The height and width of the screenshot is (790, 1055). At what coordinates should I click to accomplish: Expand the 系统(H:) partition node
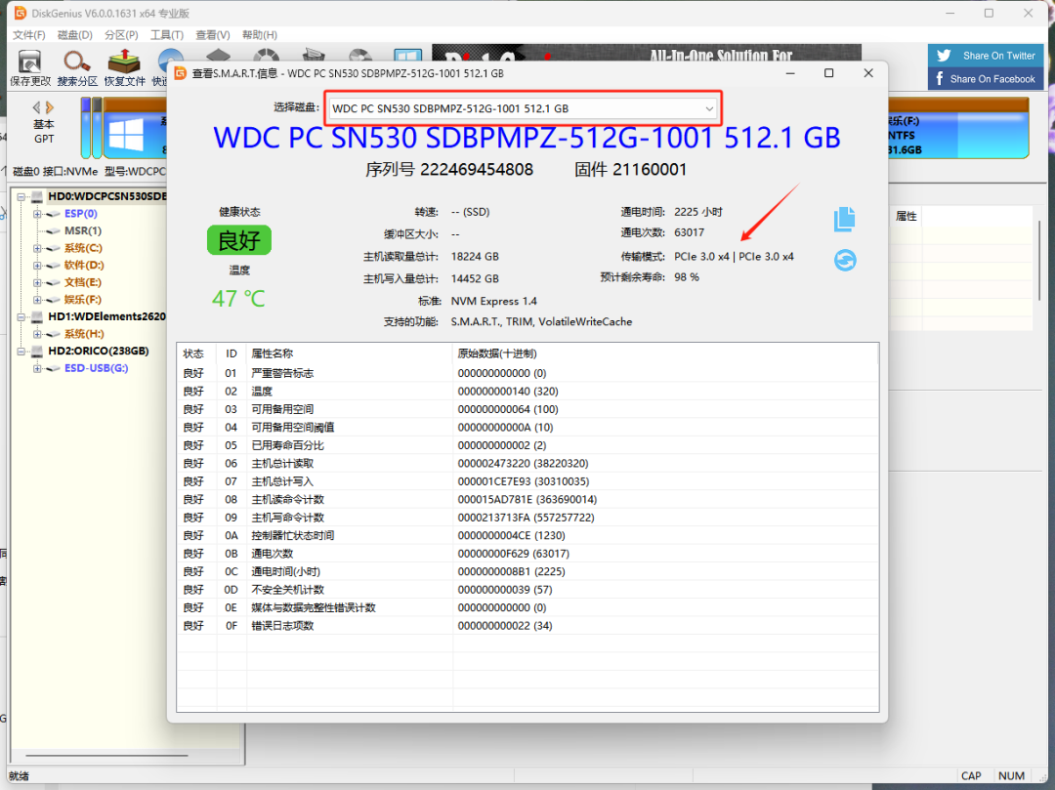(37, 334)
